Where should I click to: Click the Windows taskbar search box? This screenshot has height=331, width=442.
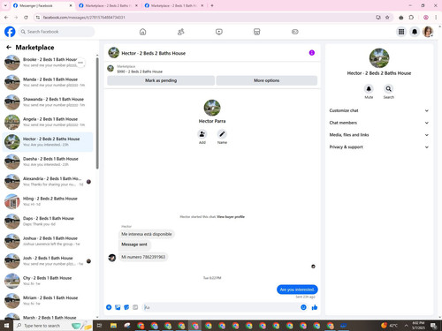(53, 326)
